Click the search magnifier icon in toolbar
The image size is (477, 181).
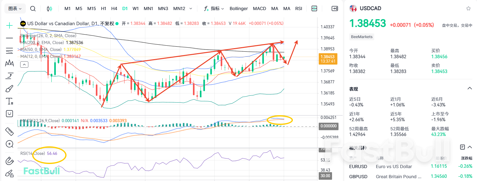click(33, 8)
